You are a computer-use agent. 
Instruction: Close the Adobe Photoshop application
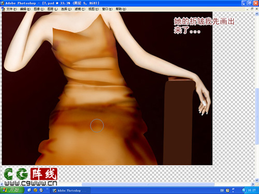(256, 3)
